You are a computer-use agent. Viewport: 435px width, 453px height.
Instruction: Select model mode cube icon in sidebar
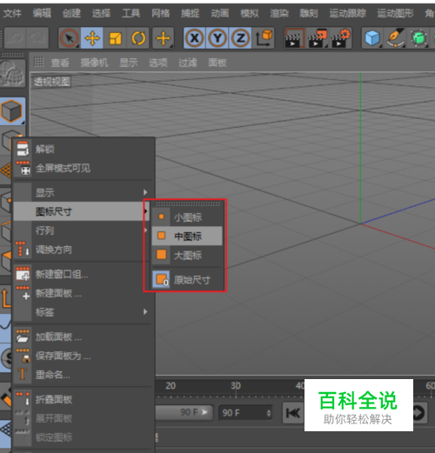(12, 111)
